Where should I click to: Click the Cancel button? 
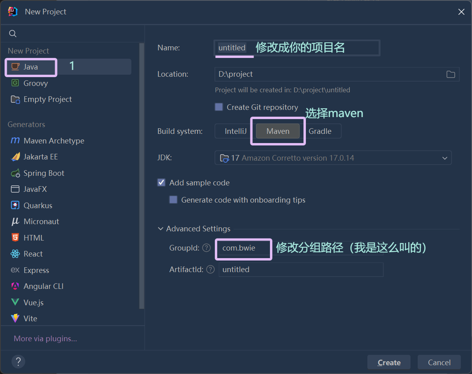pyautogui.click(x=439, y=362)
